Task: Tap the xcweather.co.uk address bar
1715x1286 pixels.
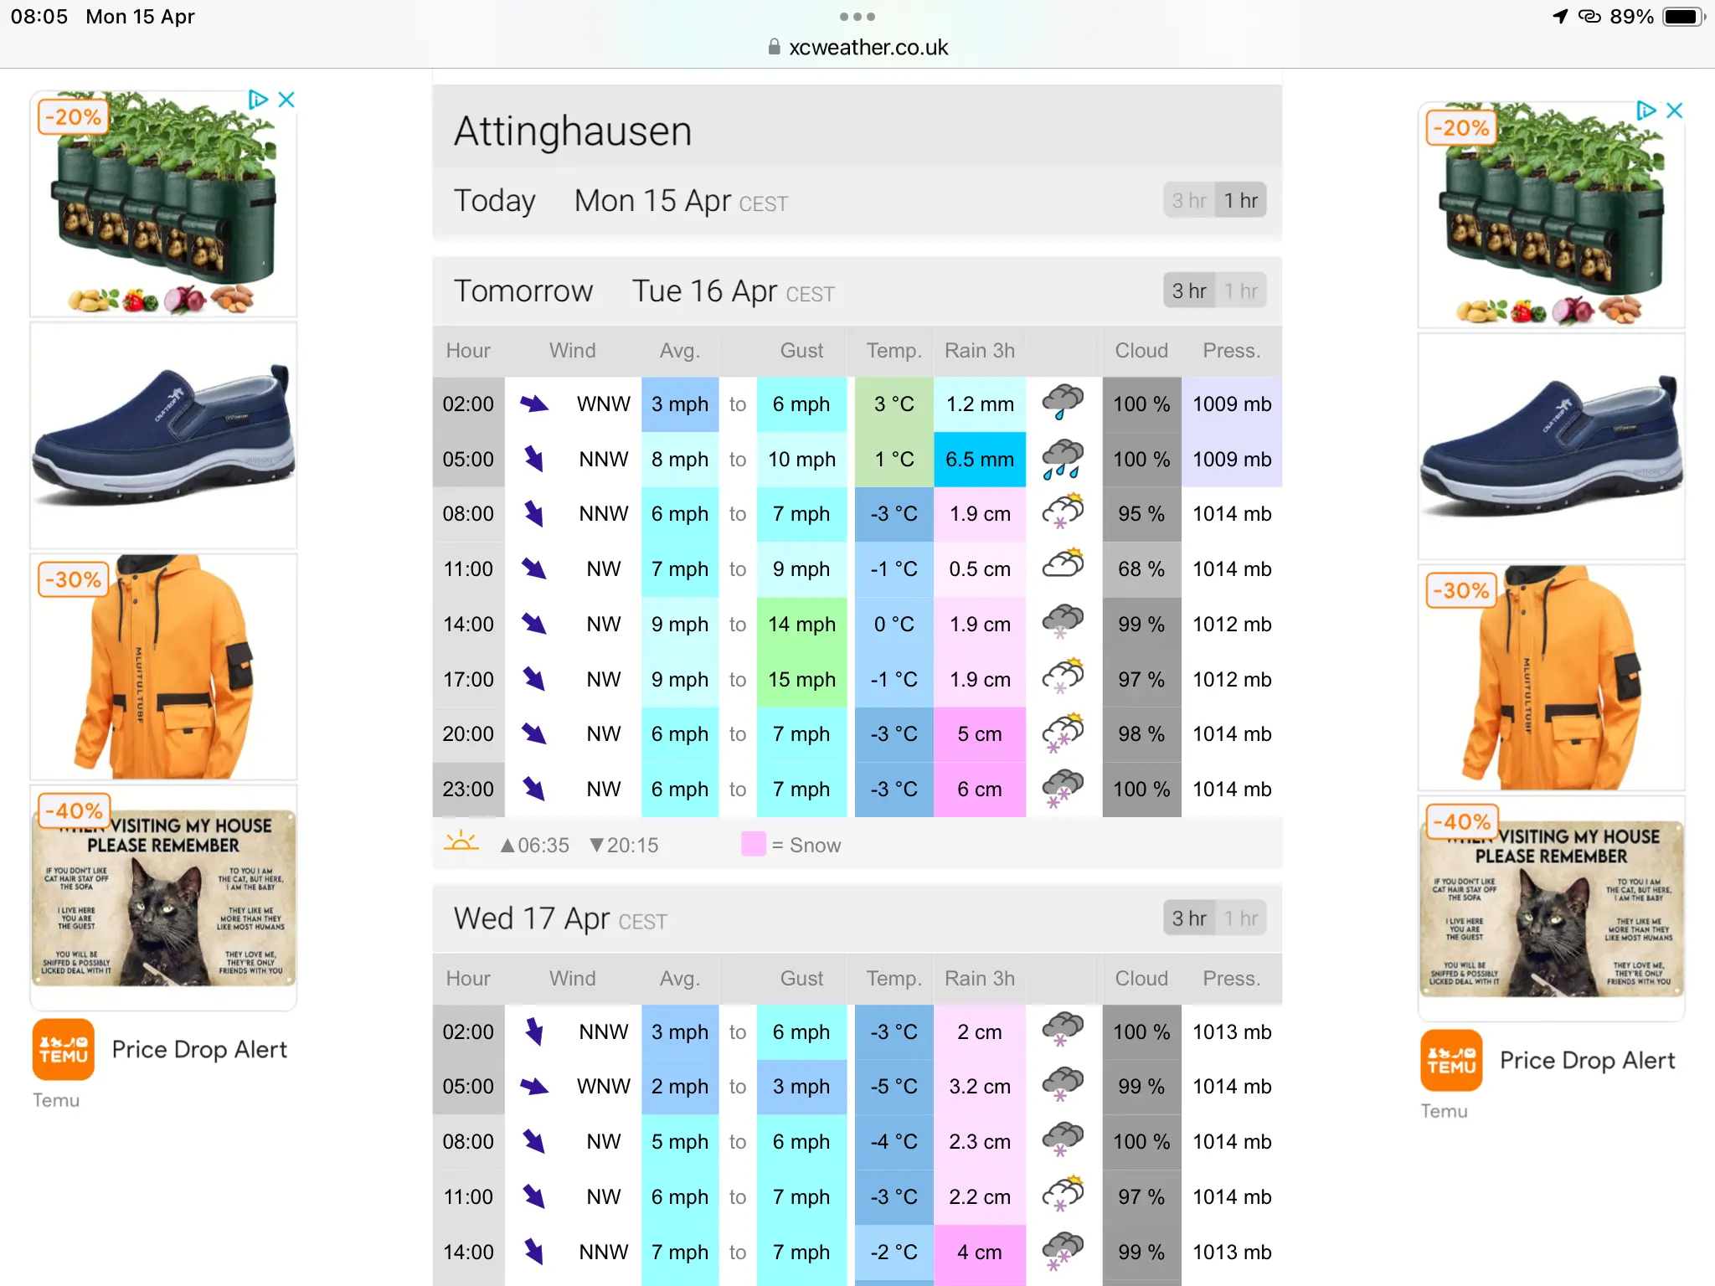Action: click(857, 47)
